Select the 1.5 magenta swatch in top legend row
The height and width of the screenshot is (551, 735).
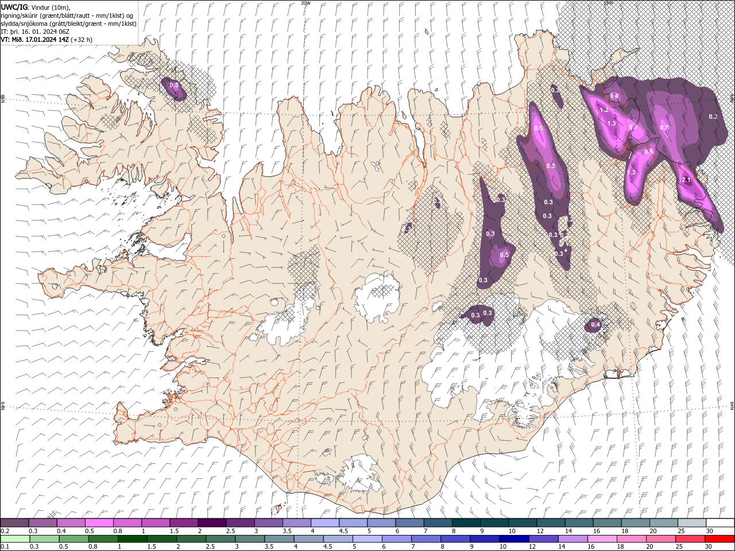pos(184,523)
